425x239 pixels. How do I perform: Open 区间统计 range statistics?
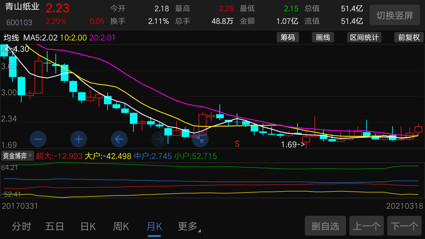[x=364, y=37]
